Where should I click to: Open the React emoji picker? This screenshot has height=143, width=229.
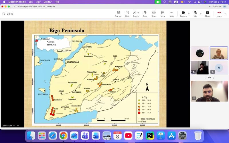[x=154, y=14]
